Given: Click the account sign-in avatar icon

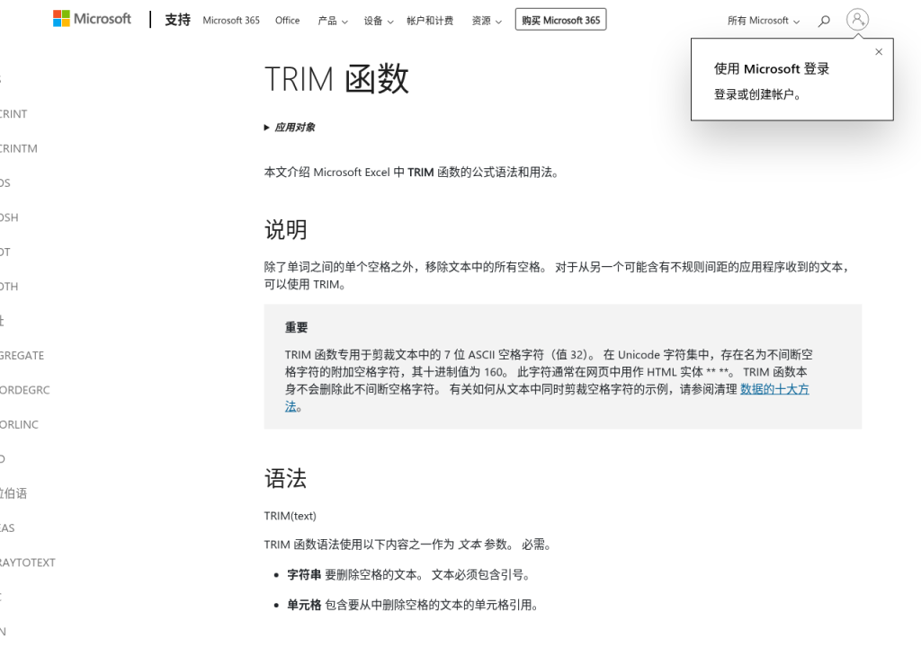Looking at the screenshot, I should [x=857, y=20].
